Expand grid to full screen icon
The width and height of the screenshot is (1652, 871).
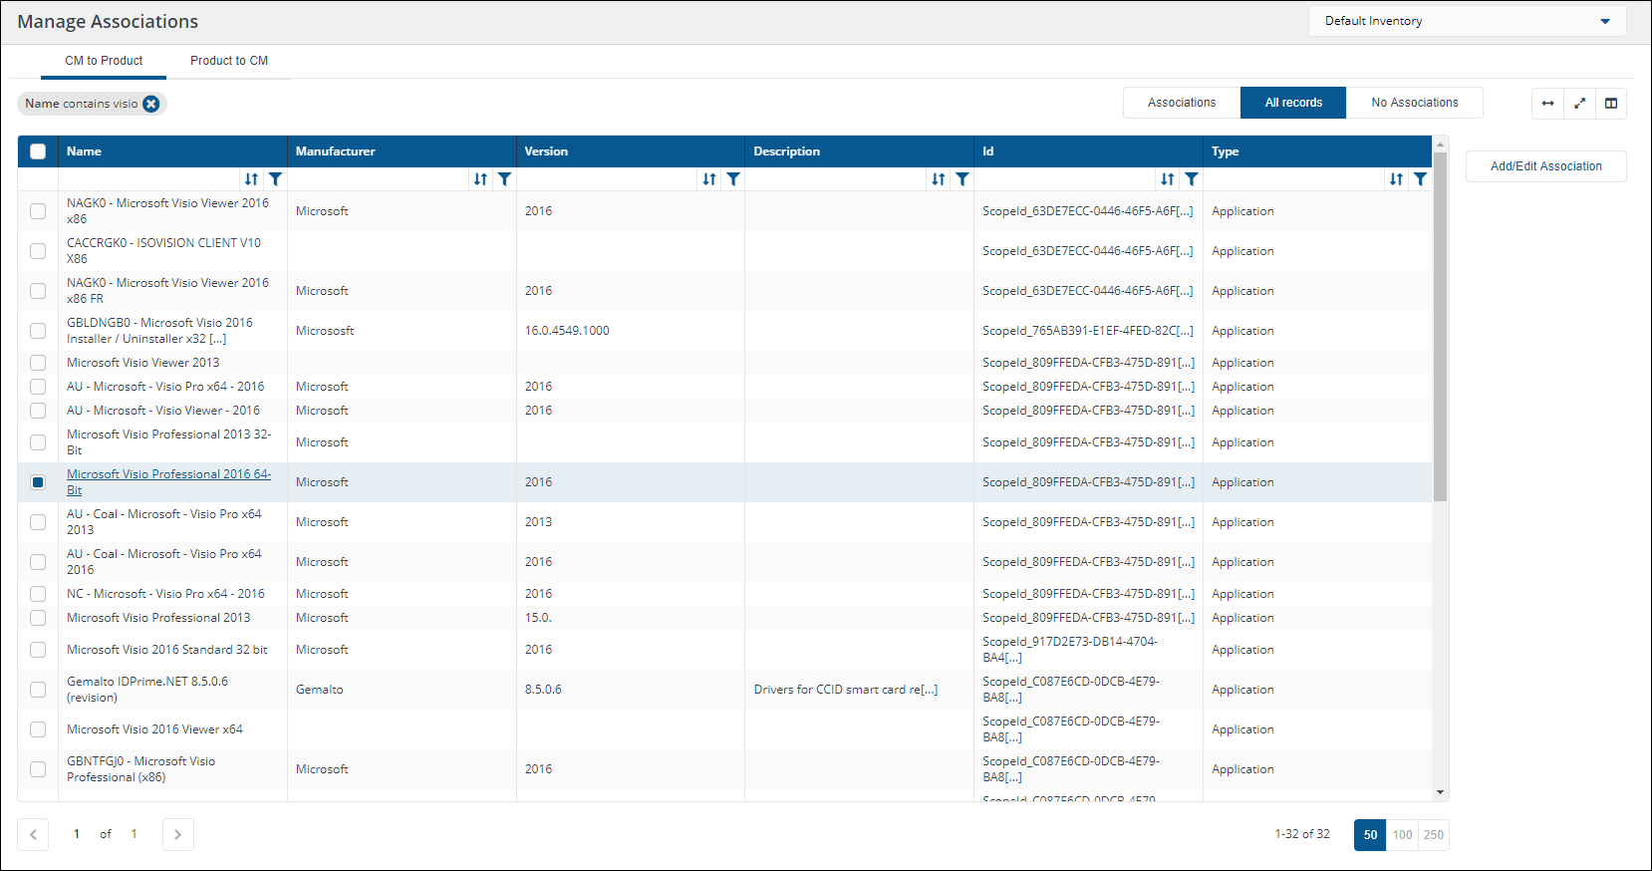click(1579, 104)
